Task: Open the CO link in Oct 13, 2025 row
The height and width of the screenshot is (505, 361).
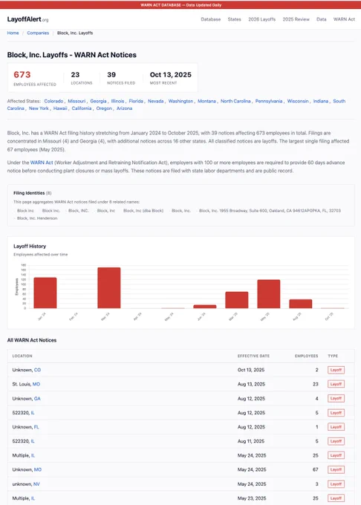Action: point(37,370)
